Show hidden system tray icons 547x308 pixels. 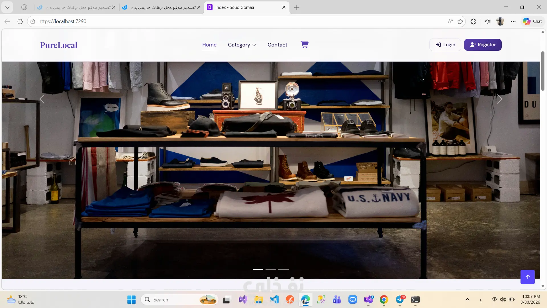pos(467,299)
